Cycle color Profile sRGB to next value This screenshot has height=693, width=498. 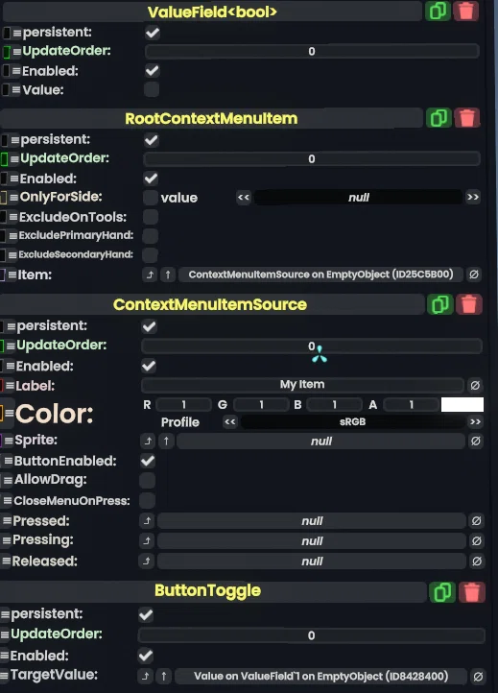coord(476,421)
